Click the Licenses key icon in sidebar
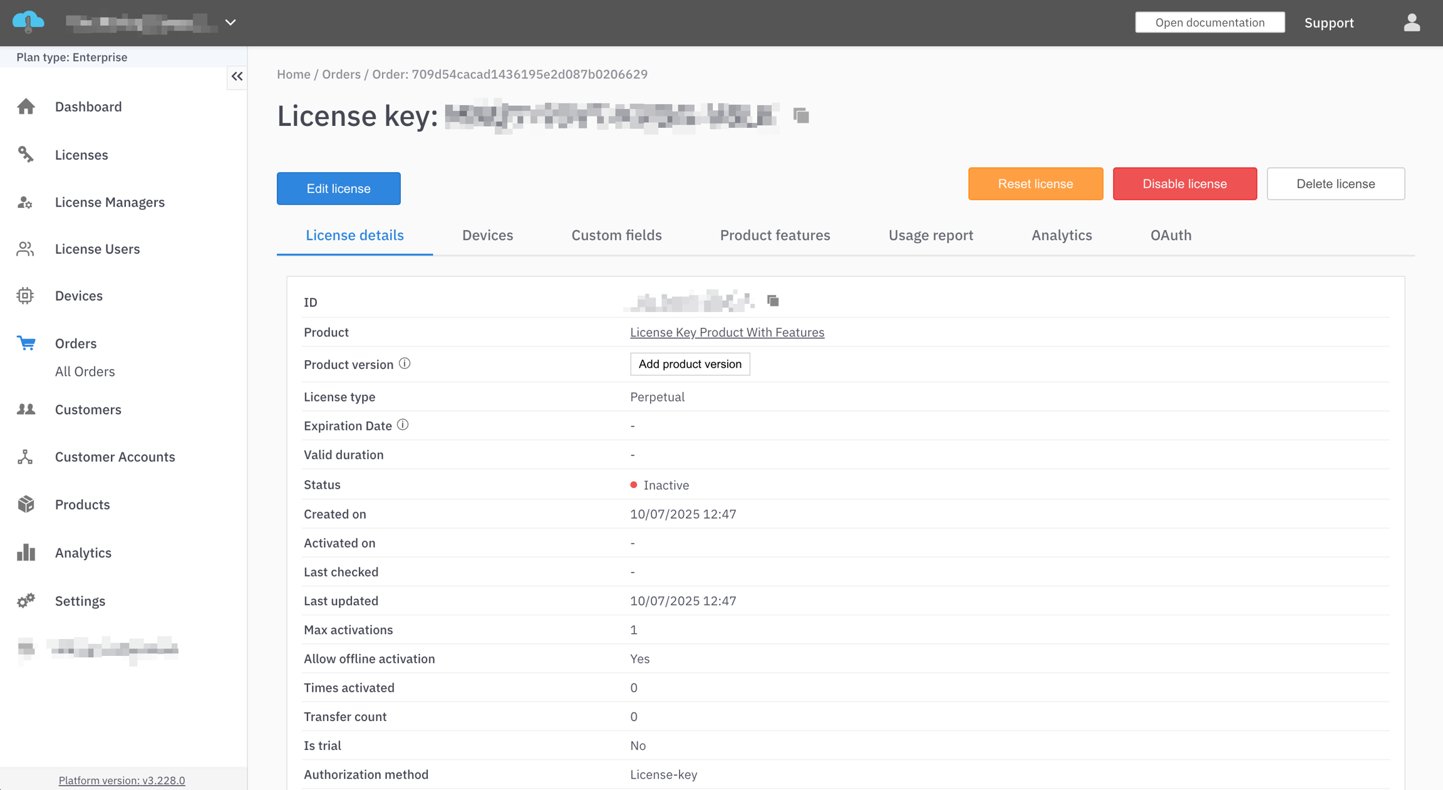 tap(26, 154)
